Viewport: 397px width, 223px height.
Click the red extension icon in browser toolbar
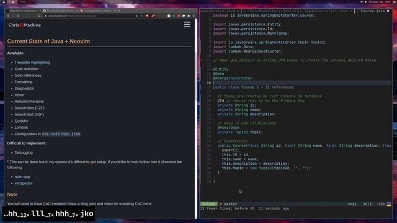pos(179,16)
